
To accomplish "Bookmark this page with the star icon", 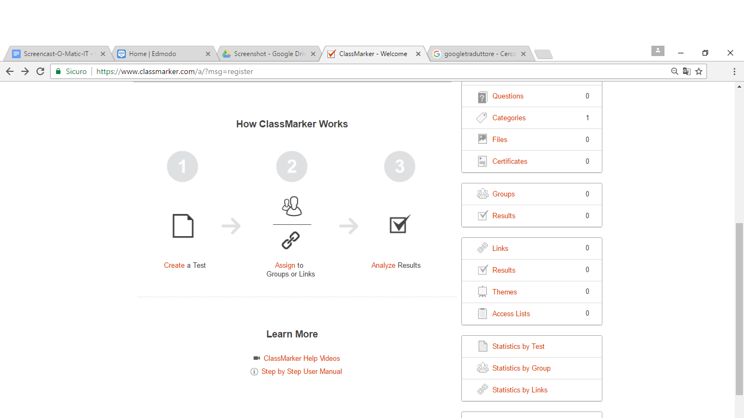I will tap(699, 71).
